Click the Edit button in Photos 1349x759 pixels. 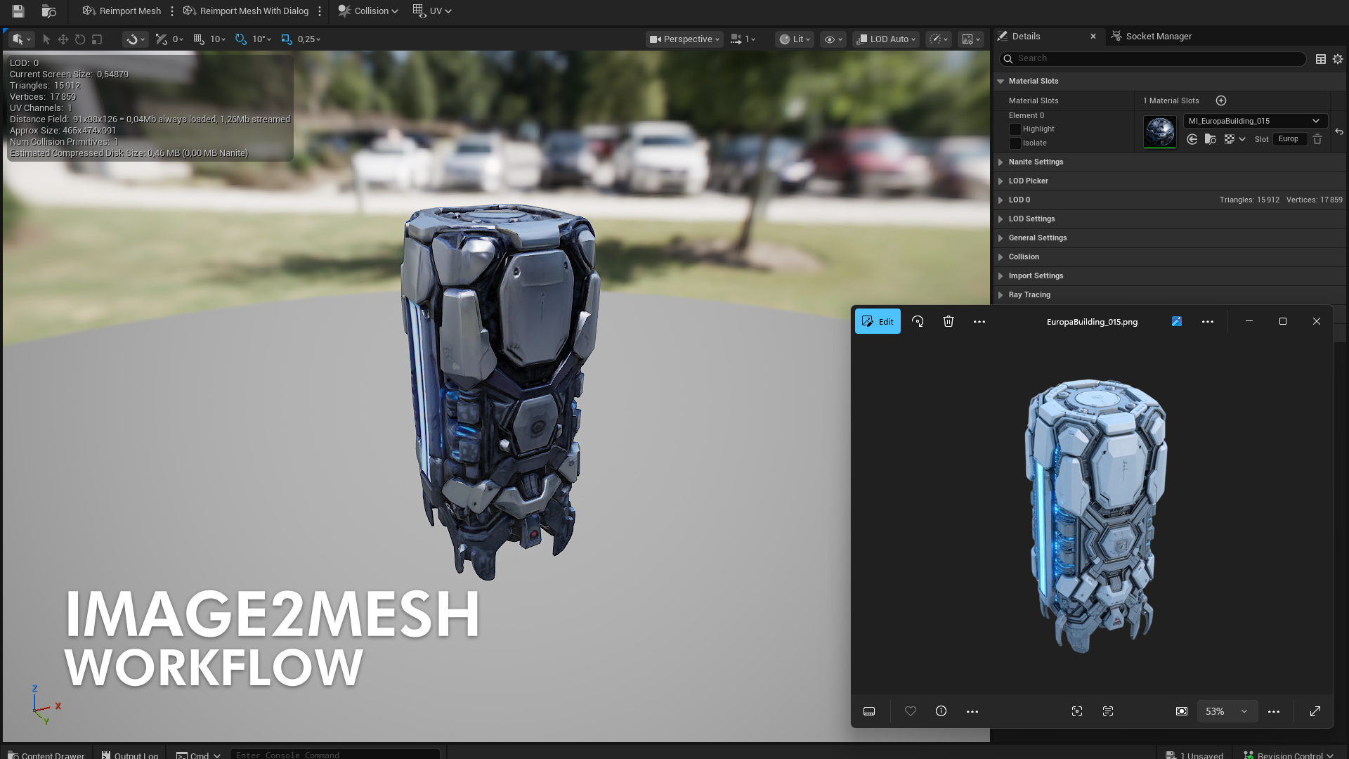(x=878, y=321)
